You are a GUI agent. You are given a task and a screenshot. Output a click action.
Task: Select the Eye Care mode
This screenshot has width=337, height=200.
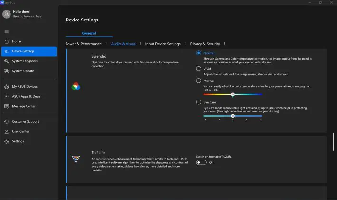[x=199, y=102]
